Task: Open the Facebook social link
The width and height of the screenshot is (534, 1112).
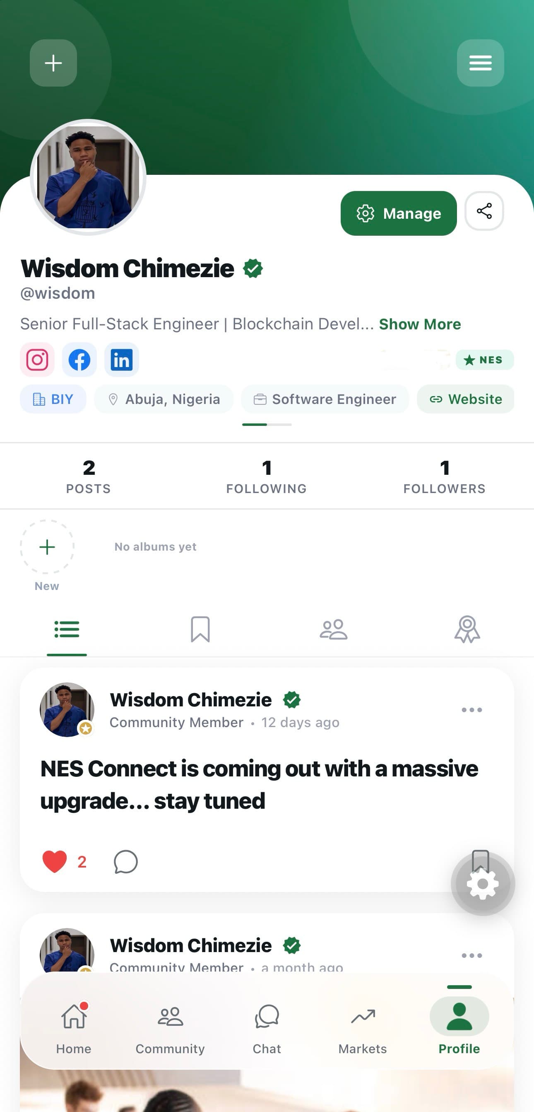Action: coord(79,360)
